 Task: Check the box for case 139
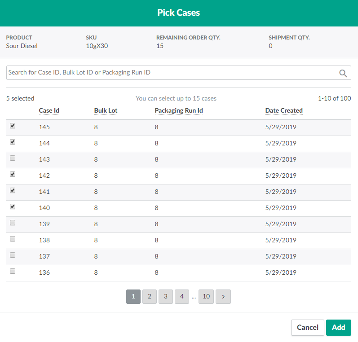click(x=13, y=223)
